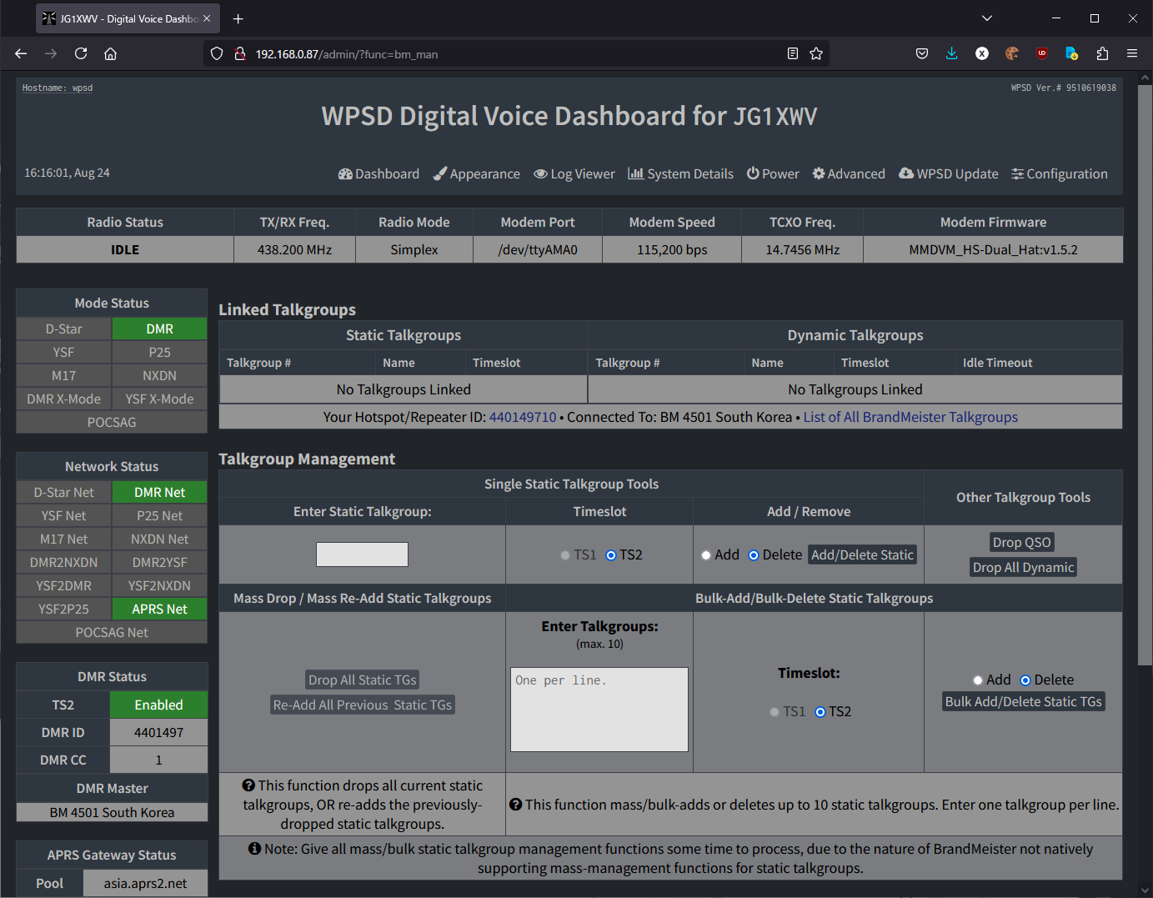1153x898 pixels.
Task: Open the uBlock Origin extension icon
Action: pyautogui.click(x=1042, y=53)
